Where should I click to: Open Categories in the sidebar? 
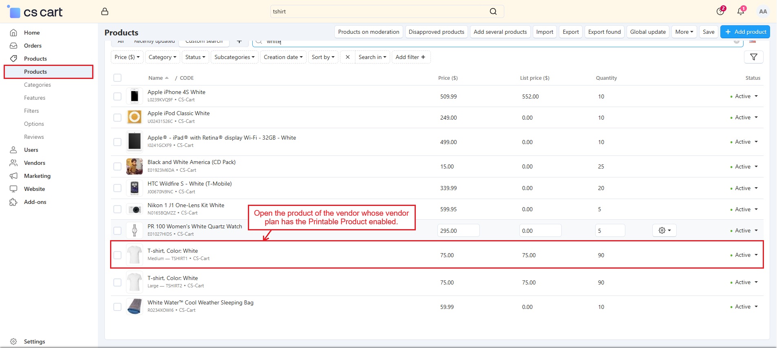click(x=38, y=85)
